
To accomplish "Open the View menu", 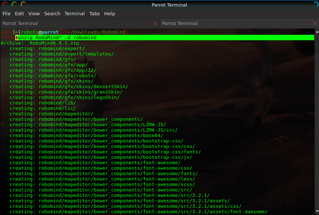I will point(34,14).
